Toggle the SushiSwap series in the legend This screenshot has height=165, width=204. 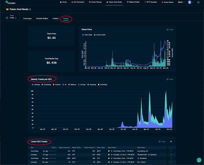46,85
